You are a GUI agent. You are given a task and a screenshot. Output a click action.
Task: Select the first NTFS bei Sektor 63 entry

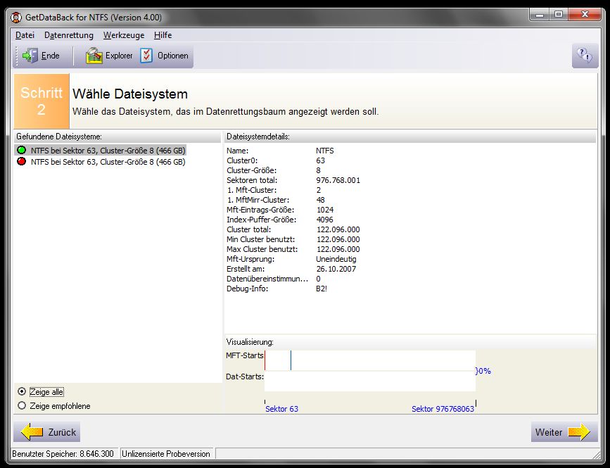pos(108,150)
